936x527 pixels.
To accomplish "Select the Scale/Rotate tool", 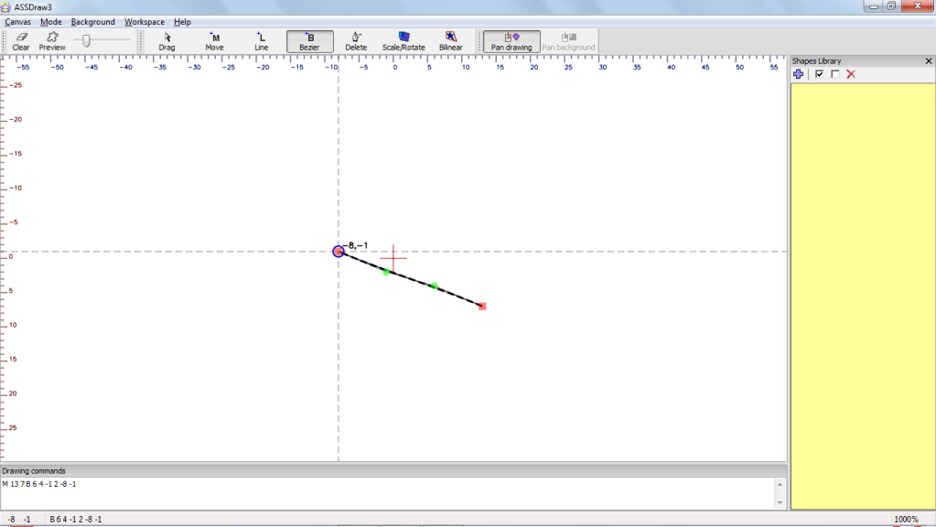I will [x=403, y=42].
